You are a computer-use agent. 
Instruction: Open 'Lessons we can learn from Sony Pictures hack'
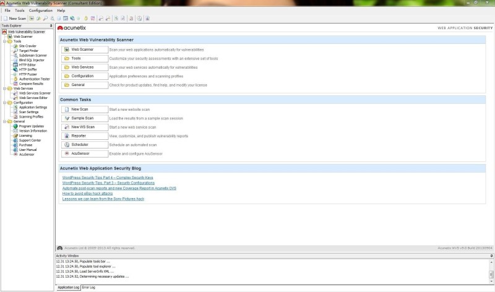point(103,199)
